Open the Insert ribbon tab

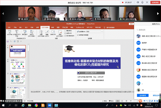pos(21,27)
